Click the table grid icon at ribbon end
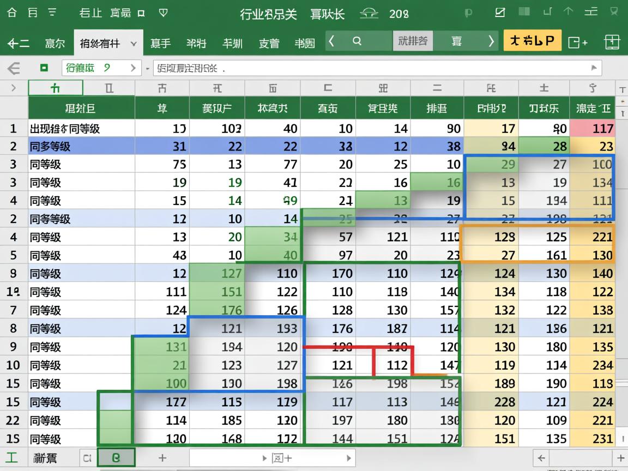628x471 pixels. tap(612, 42)
